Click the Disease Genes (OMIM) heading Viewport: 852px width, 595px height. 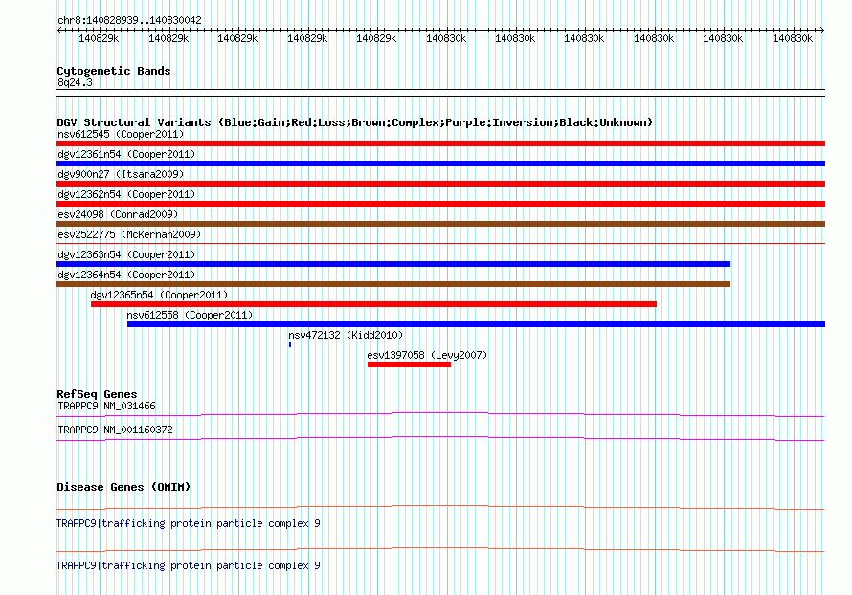click(x=123, y=487)
